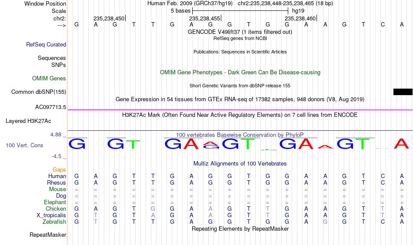Open the 100 Vert. Cons track label
The width and height of the screenshot is (413, 245).
click(24, 145)
